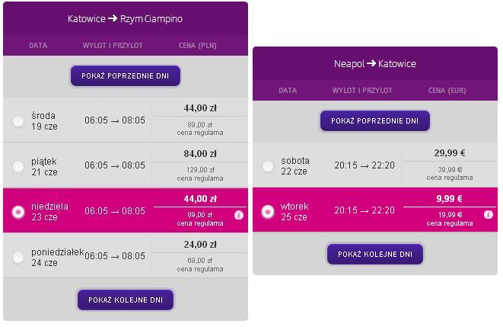503x327 pixels.
Task: Select sobota 22 cze return flight radio
Action: (x=268, y=166)
